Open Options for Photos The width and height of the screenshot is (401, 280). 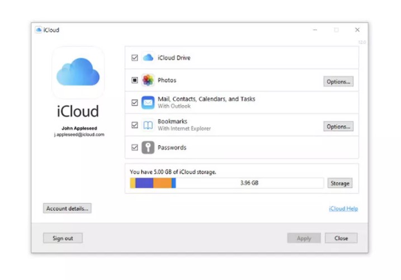point(338,82)
